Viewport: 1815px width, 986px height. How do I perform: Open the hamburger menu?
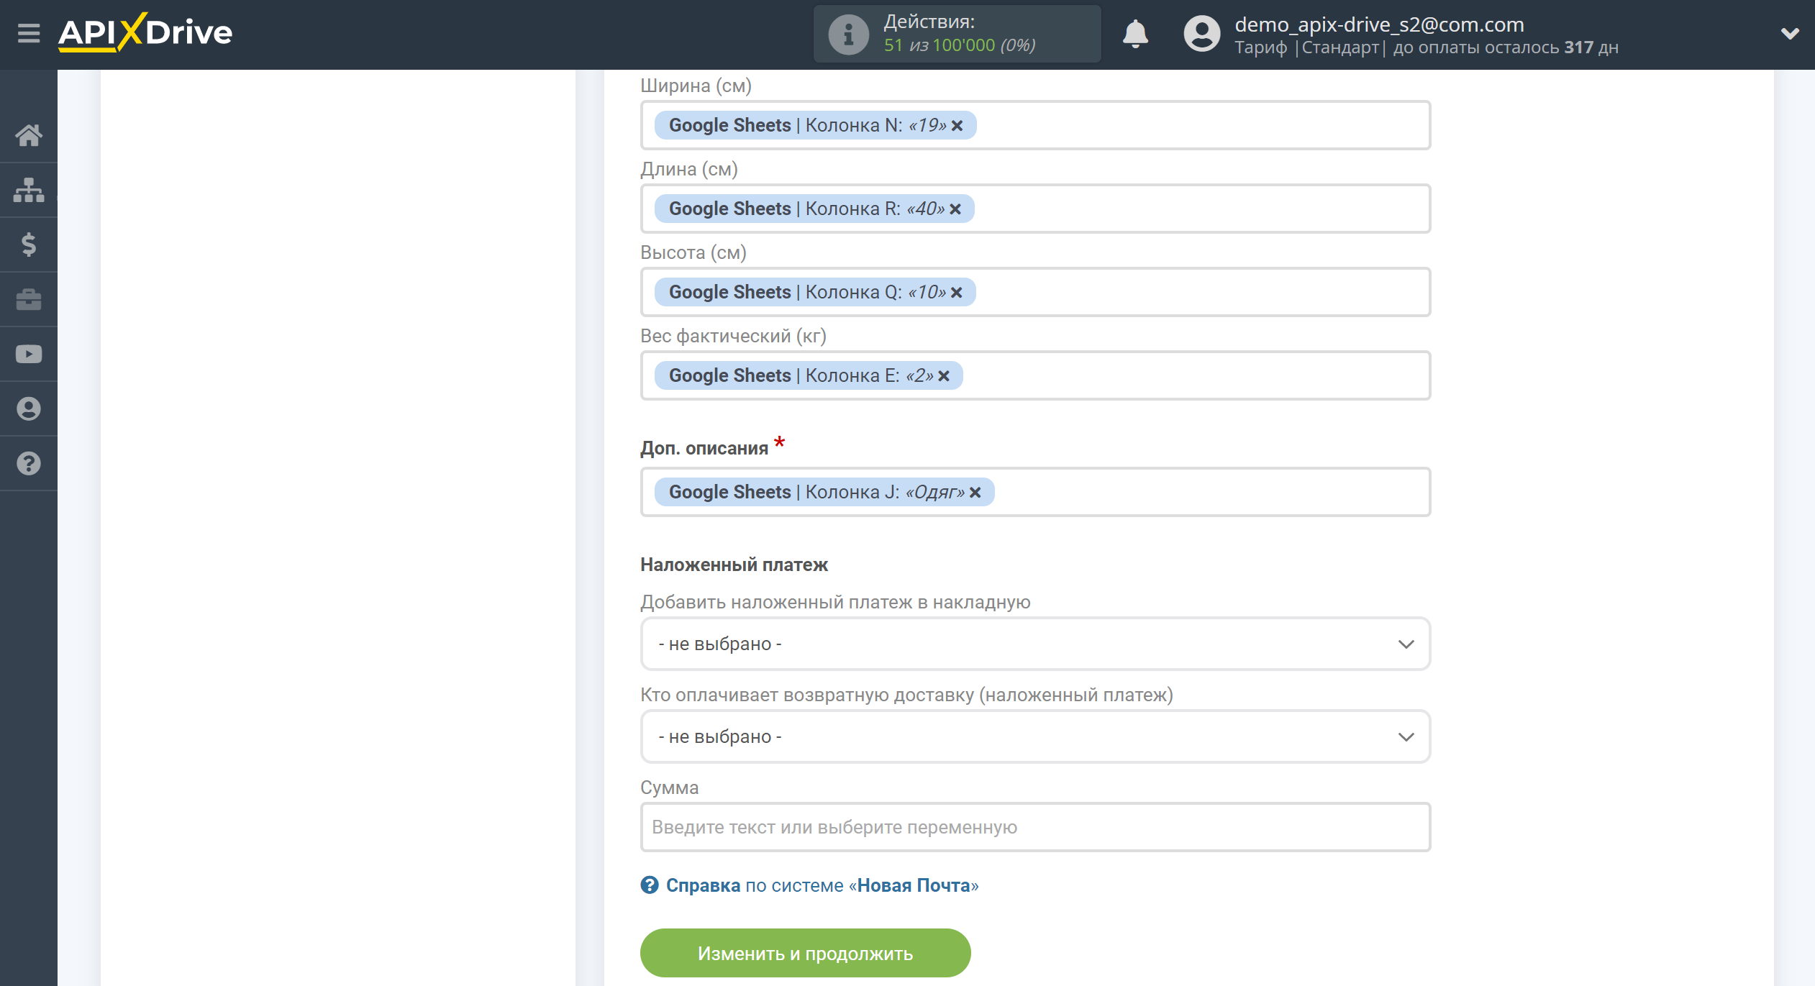click(29, 33)
